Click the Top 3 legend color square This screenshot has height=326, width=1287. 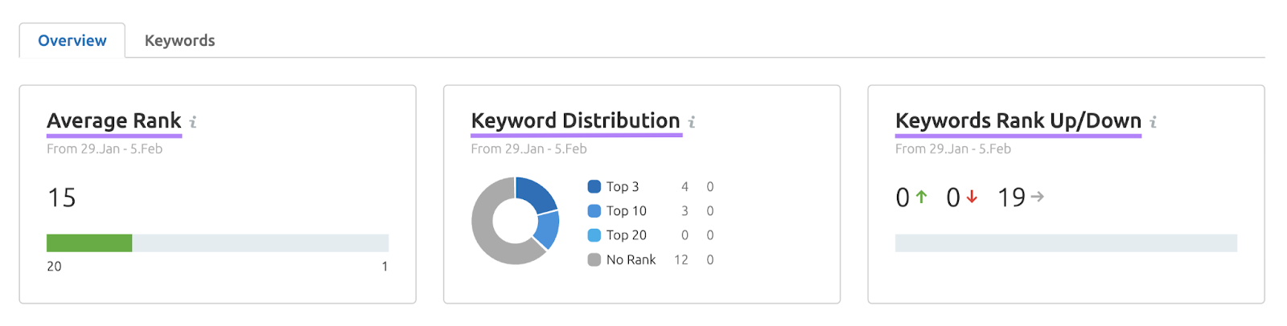[594, 186]
